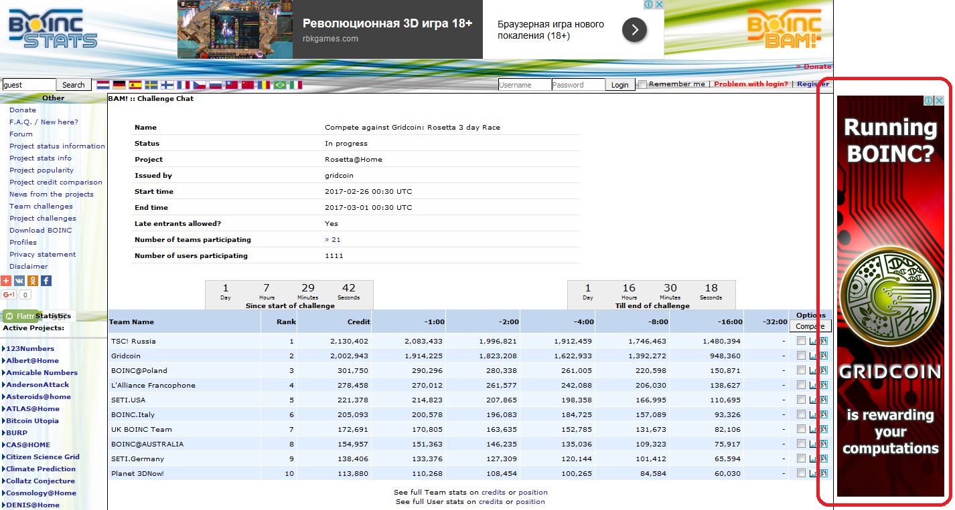Viewport: 955px width, 510px height.
Task: Expand the 123Numbers project arrow
Action: coord(3,349)
